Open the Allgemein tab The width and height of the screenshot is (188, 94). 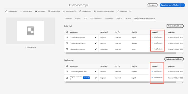[69, 18]
